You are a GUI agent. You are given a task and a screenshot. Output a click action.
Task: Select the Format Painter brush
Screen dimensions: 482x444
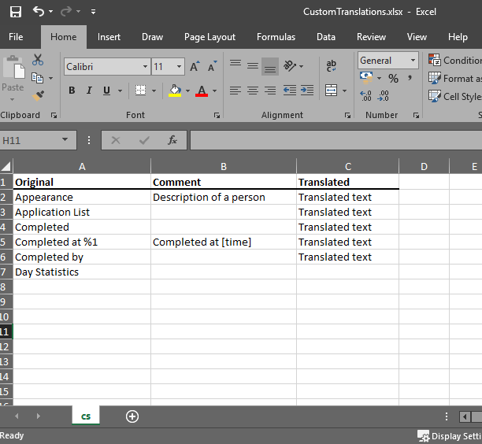point(38,95)
